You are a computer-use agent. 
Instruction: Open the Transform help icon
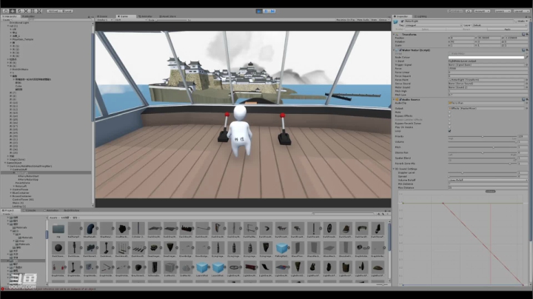click(x=523, y=35)
